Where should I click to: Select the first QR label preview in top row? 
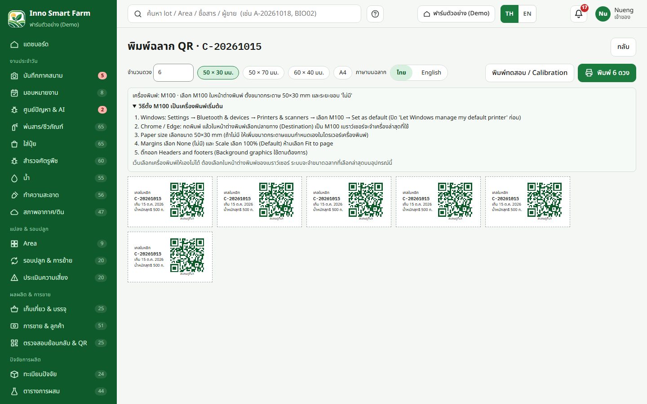(x=170, y=202)
